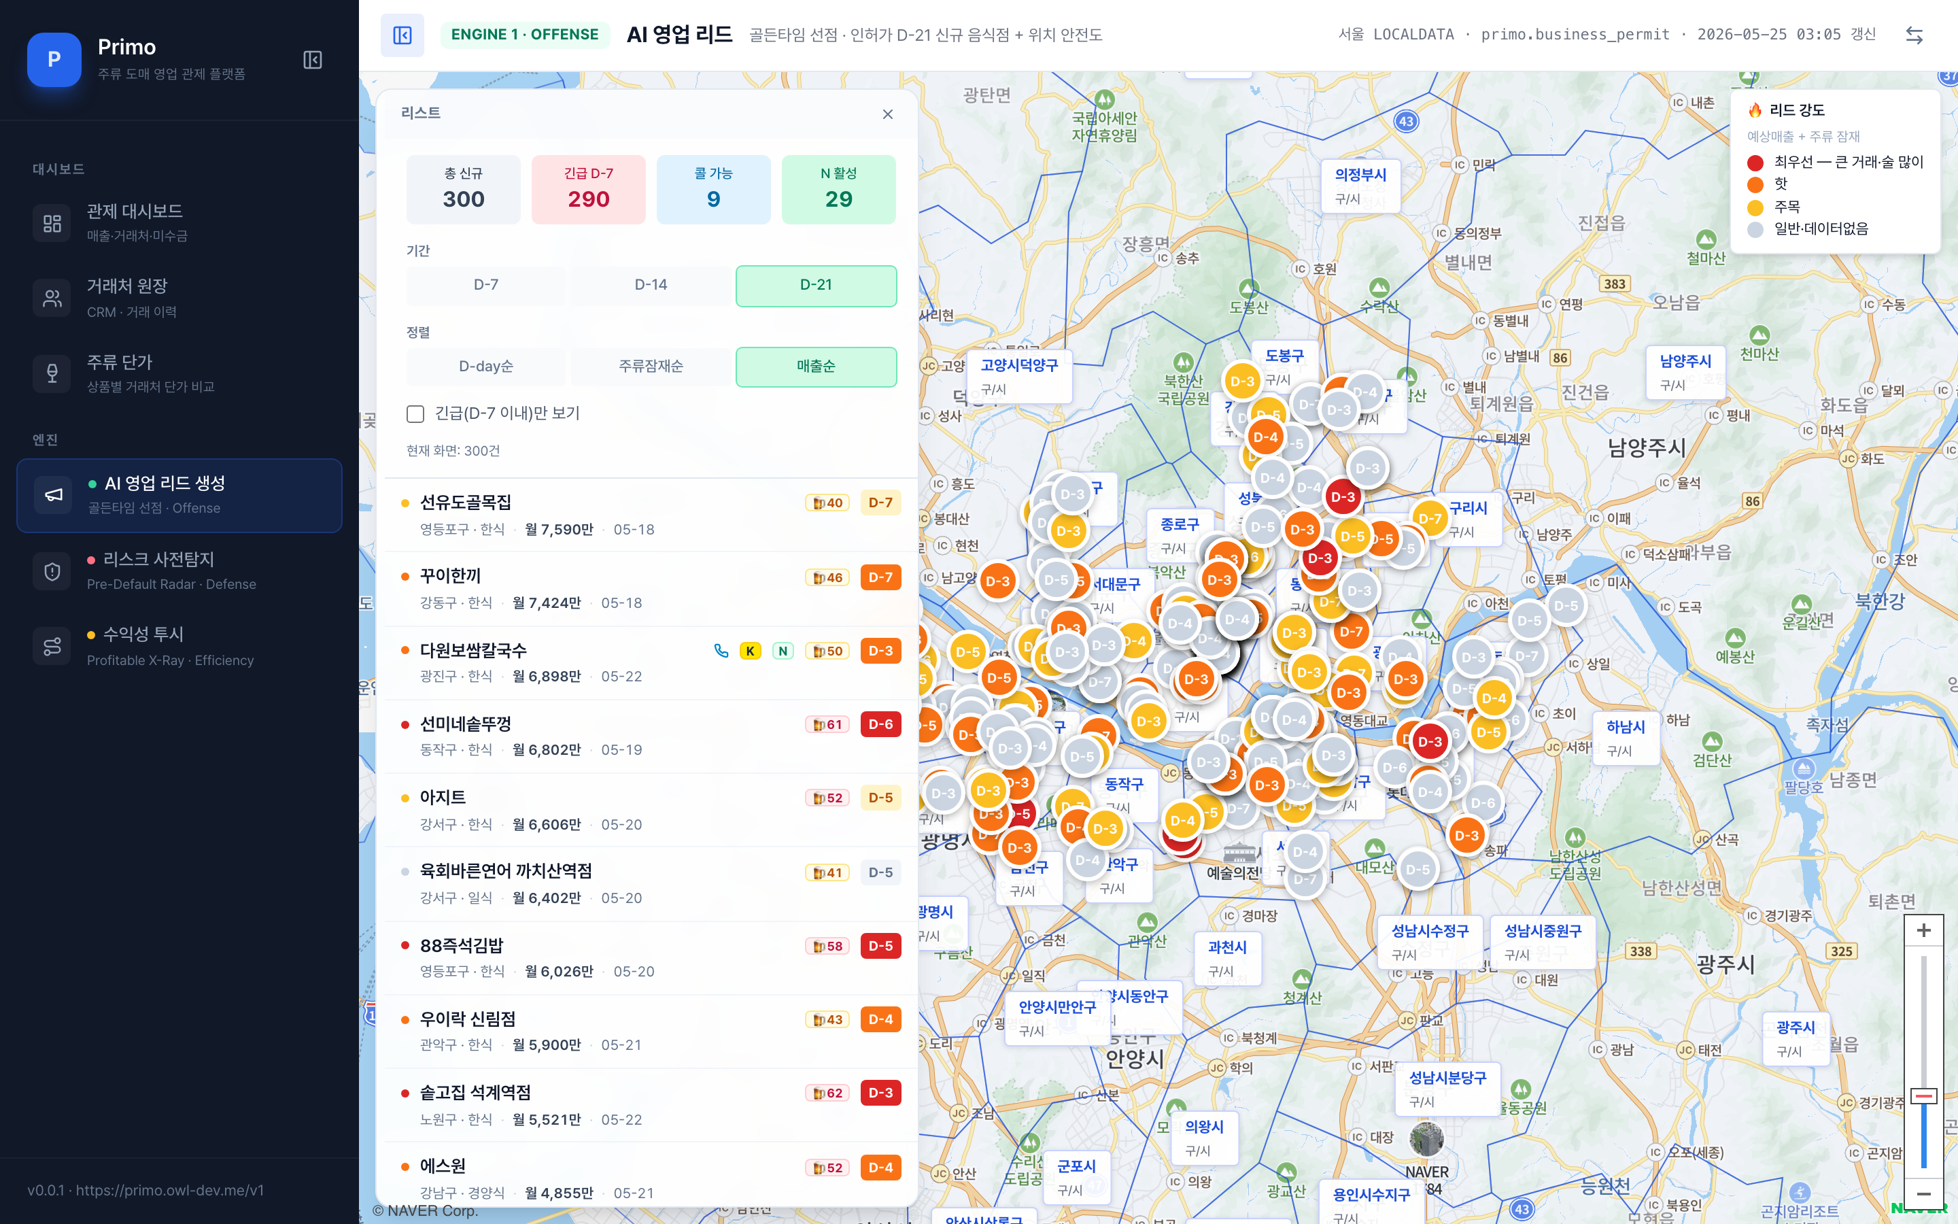This screenshot has width=1958, height=1224.
Task: Click the 리스크 사전탐지 shield icon
Action: (52, 571)
